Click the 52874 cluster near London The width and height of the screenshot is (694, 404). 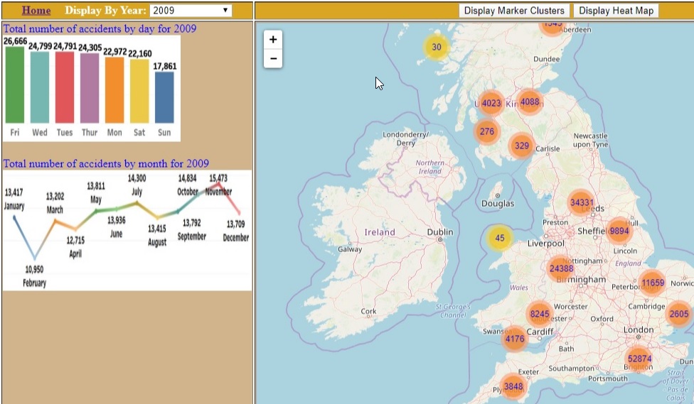pyautogui.click(x=639, y=359)
